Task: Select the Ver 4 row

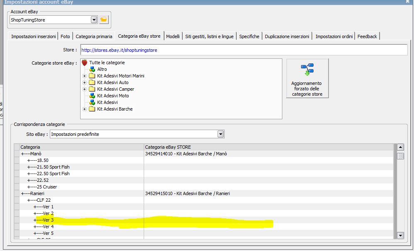Action: (x=81, y=227)
